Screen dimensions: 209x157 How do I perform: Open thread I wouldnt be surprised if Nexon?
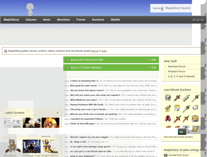coord(86,119)
